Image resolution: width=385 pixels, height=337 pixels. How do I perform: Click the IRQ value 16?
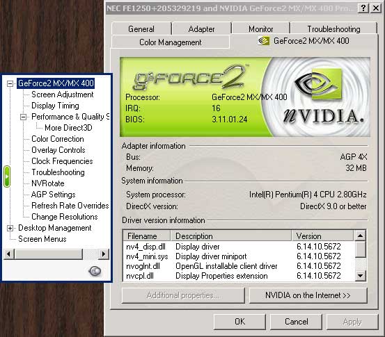coord(216,108)
